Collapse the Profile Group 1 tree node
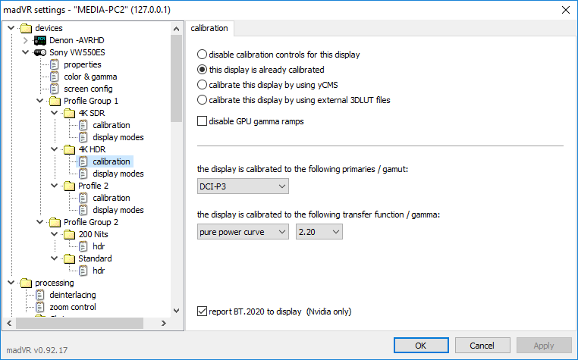 pyautogui.click(x=39, y=101)
